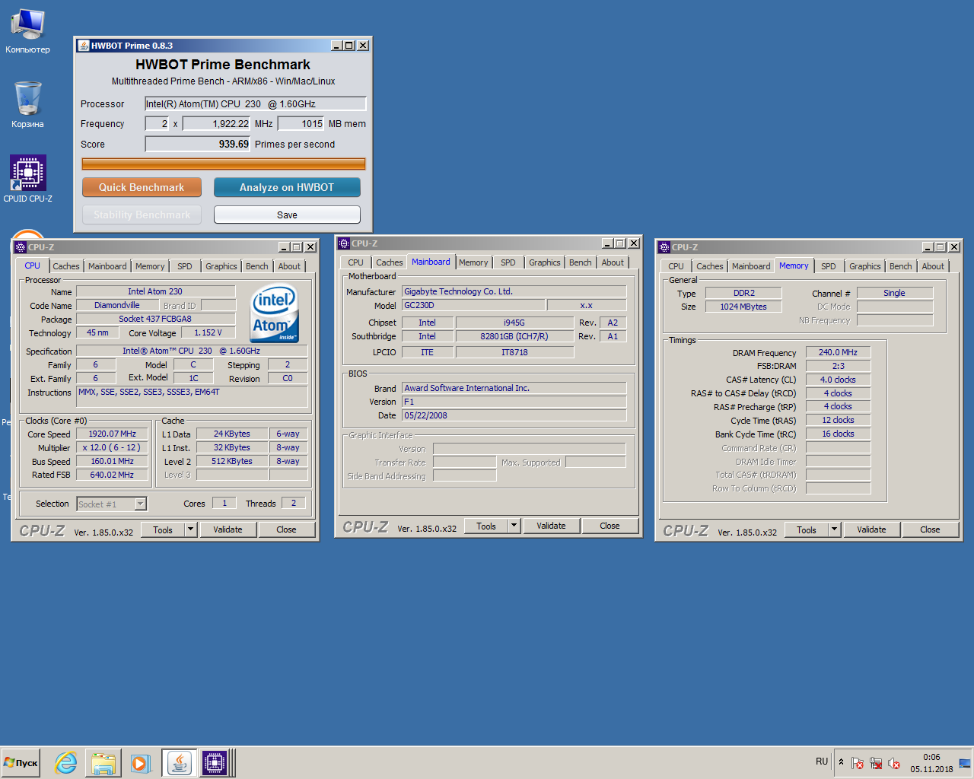Expand Tools dropdown arrow in left CPU-Z
The width and height of the screenshot is (974, 779).
click(190, 529)
